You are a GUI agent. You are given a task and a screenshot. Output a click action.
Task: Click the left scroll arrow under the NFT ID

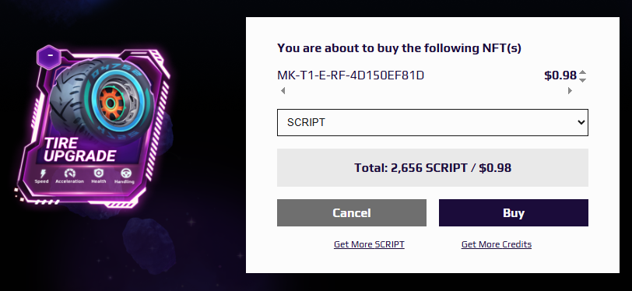pos(283,91)
